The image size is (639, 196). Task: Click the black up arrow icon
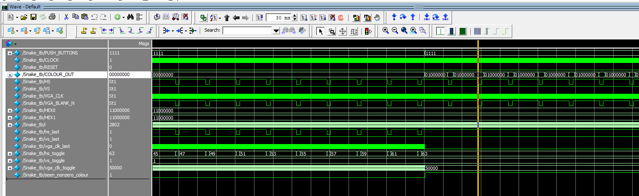pyautogui.click(x=227, y=17)
